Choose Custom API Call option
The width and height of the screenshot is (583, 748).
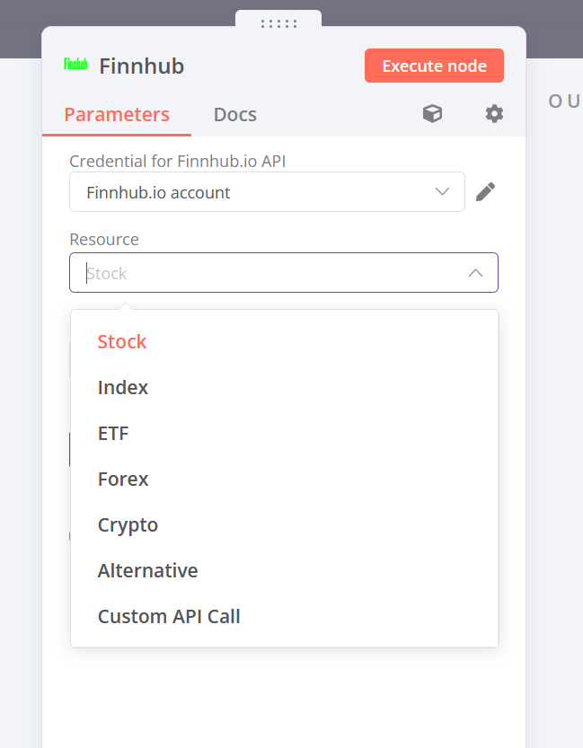[x=169, y=617]
